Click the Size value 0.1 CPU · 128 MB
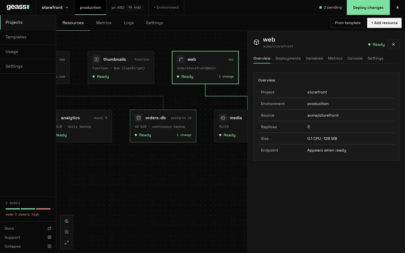This screenshot has width=405, height=253. click(x=322, y=139)
